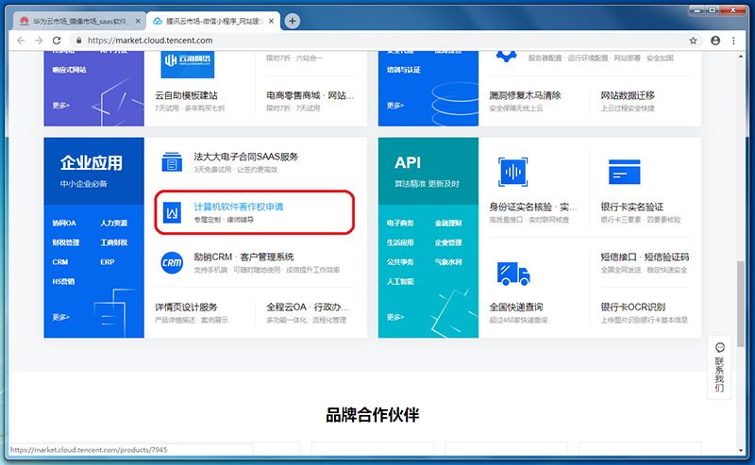755x465 pixels.
Task: Open 漏洞修复木马清除 link
Action: coord(525,95)
